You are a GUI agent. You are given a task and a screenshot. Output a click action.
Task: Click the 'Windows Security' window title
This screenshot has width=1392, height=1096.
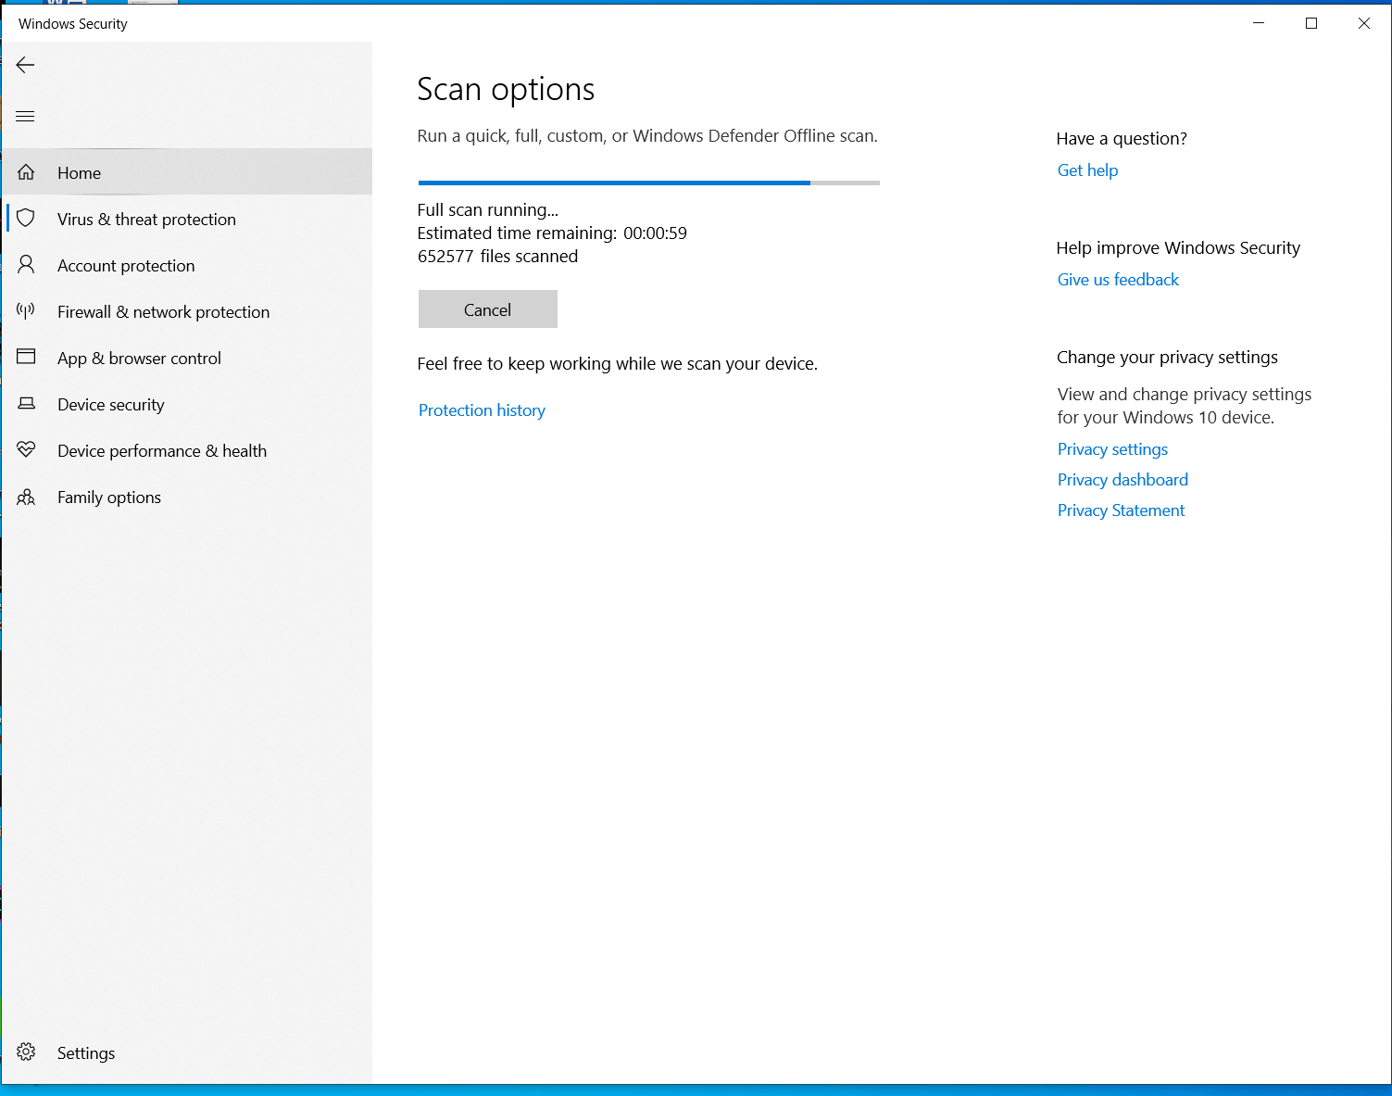73,24
